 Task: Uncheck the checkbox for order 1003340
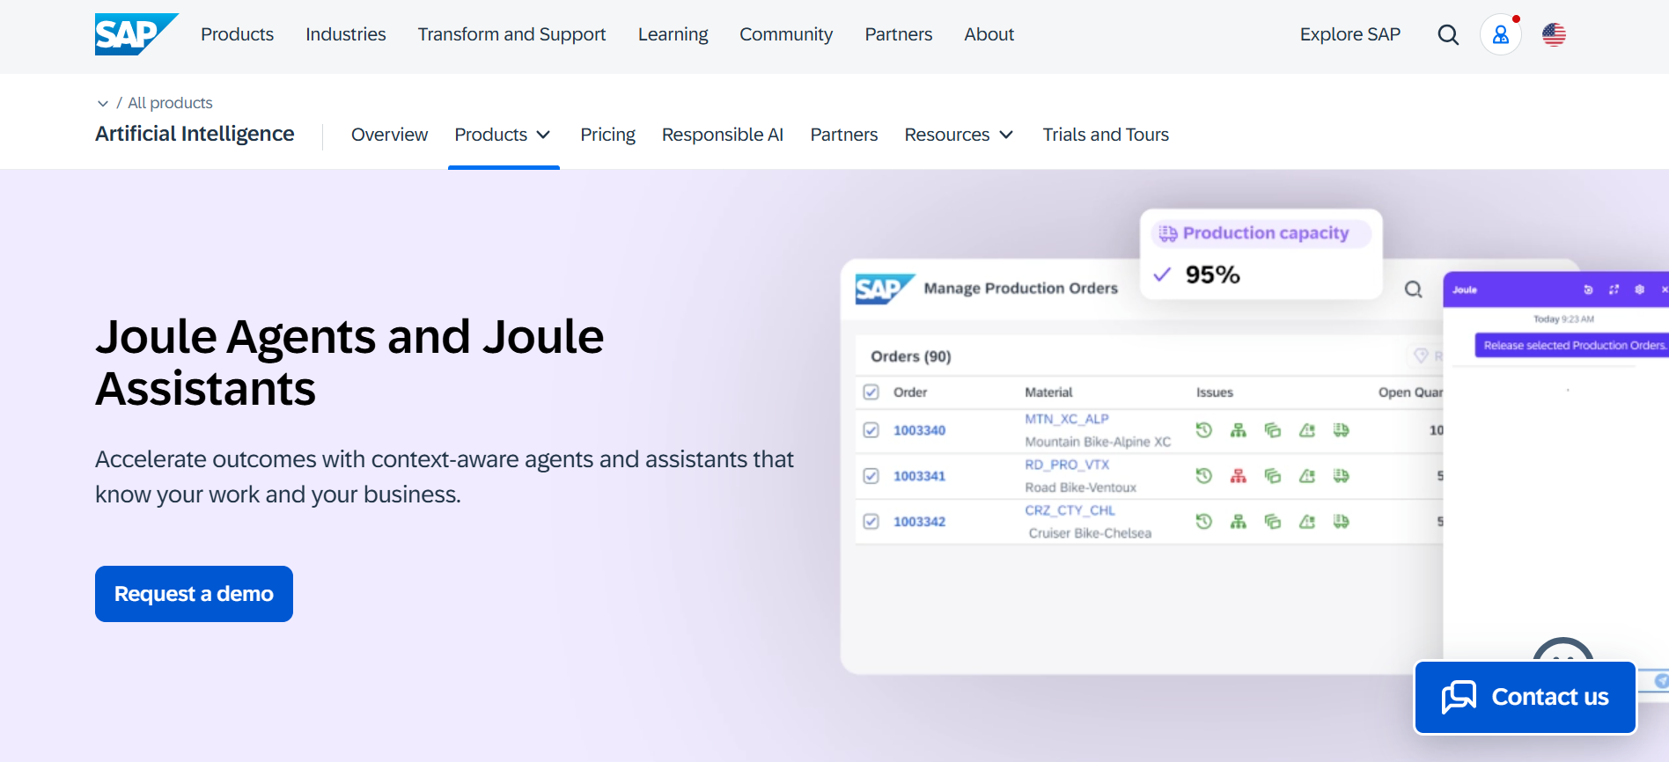(871, 430)
